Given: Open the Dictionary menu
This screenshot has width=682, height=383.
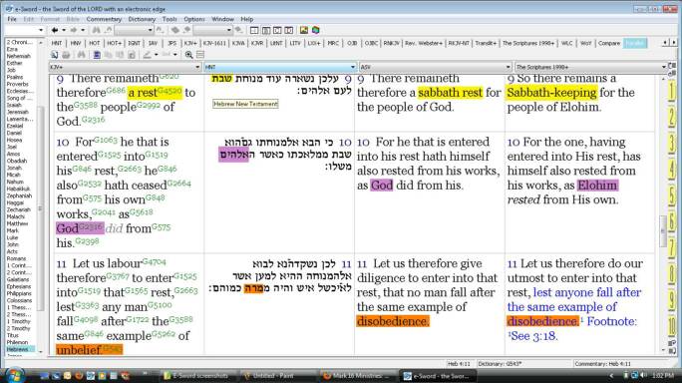Looking at the screenshot, I should point(142,19).
